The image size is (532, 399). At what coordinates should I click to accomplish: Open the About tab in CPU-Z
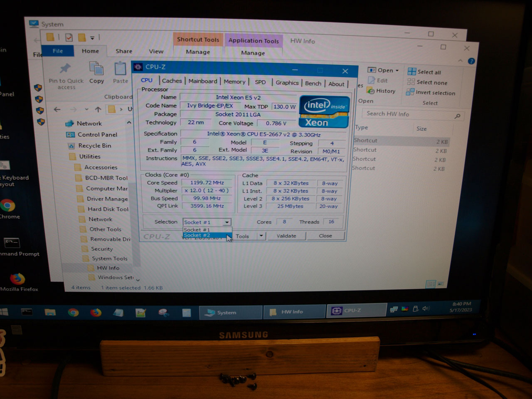pos(336,84)
